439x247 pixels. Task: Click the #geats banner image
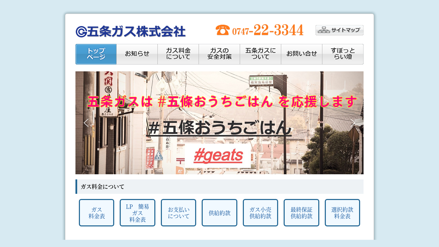[218, 156]
